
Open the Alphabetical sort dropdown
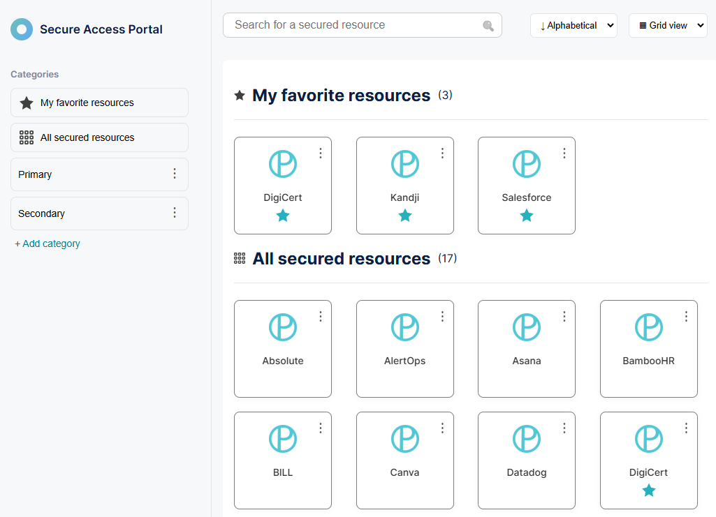coord(573,25)
